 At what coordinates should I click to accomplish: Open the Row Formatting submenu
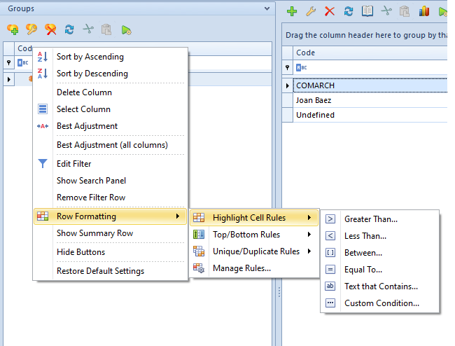point(111,216)
